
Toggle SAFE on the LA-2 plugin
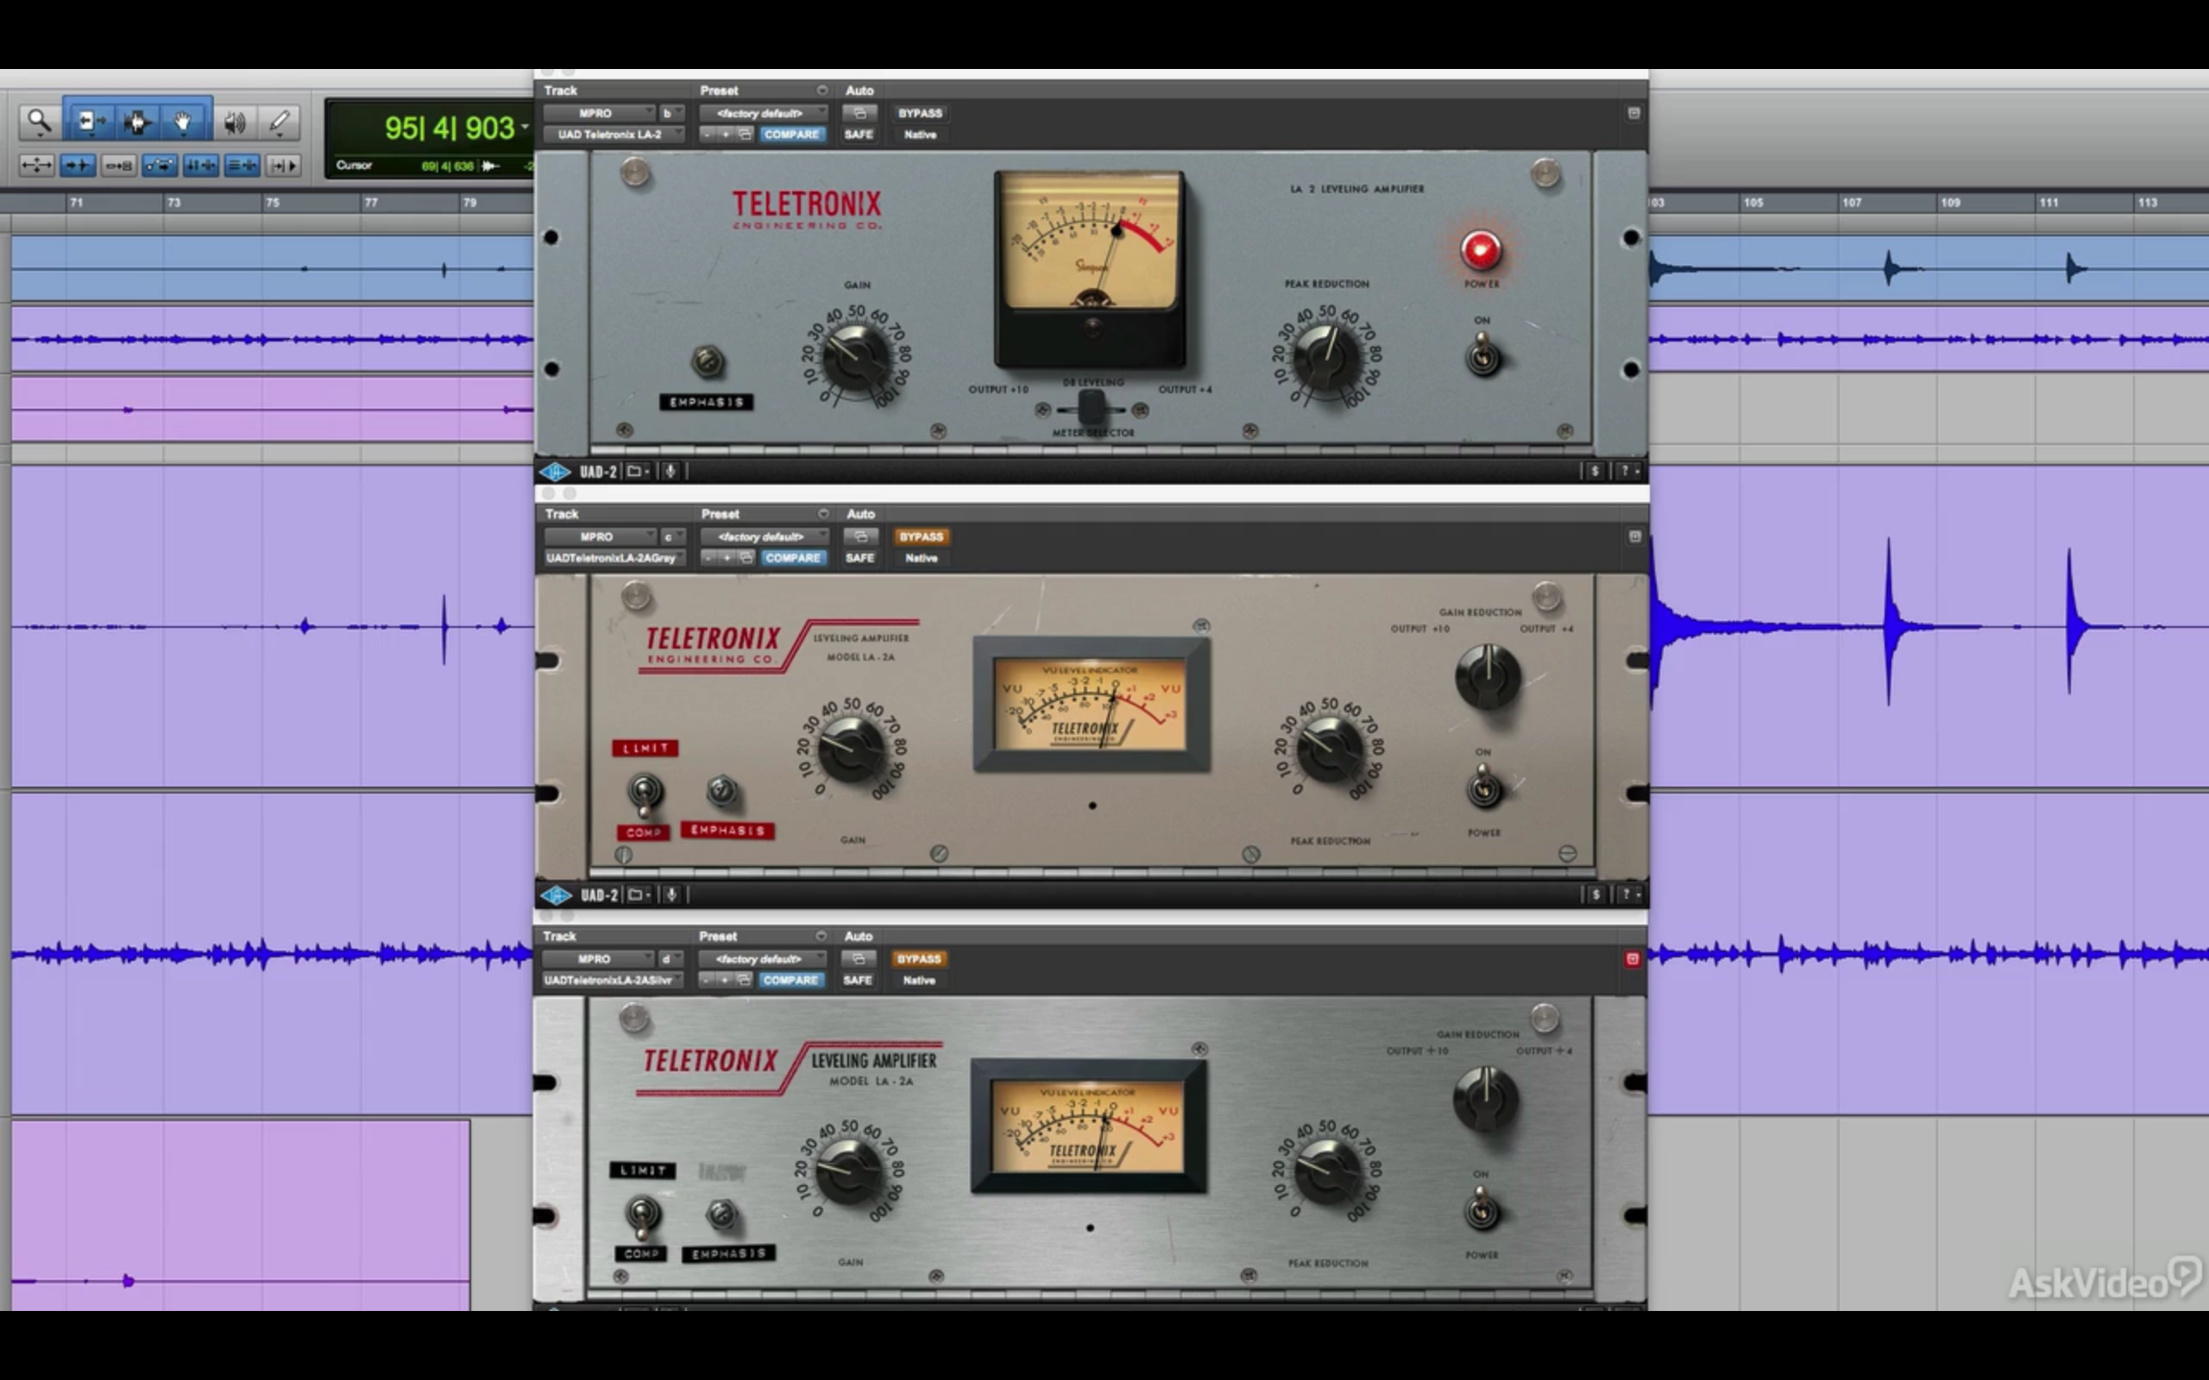point(858,135)
